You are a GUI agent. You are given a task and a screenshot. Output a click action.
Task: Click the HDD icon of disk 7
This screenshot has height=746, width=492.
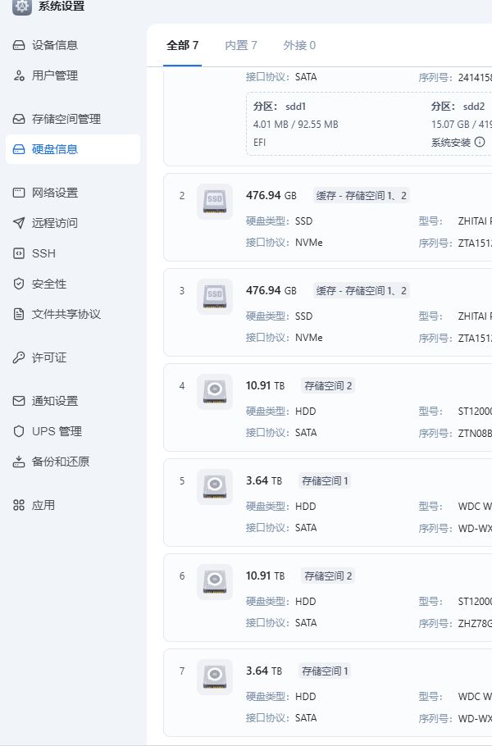pos(215,677)
